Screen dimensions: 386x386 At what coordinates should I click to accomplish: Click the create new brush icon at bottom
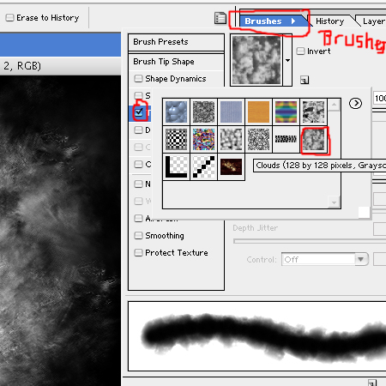(x=372, y=383)
